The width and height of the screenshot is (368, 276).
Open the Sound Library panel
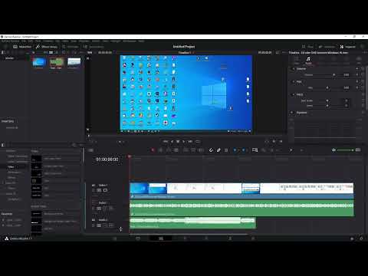click(x=94, y=47)
